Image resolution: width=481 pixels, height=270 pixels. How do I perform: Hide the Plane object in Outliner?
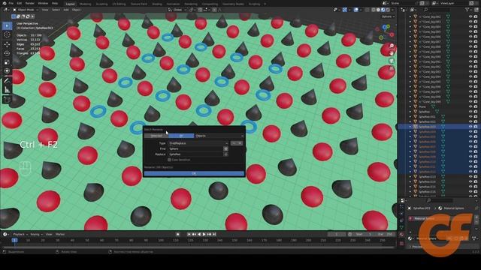(x=470, y=106)
